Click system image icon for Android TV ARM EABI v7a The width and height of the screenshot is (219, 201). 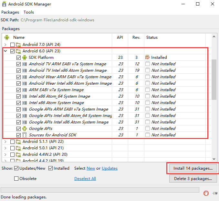[x=25, y=64]
